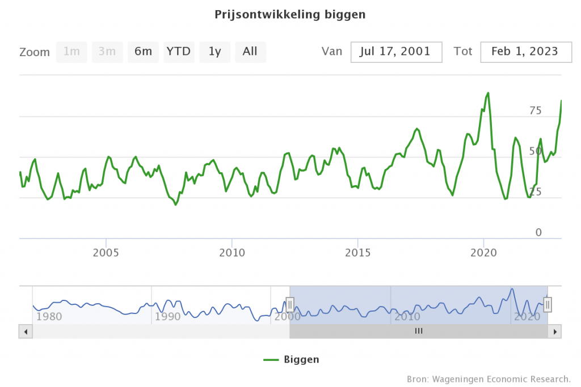The height and width of the screenshot is (387, 581).
Task: Open the Wageningen Economic Research source link
Action: tap(489, 379)
